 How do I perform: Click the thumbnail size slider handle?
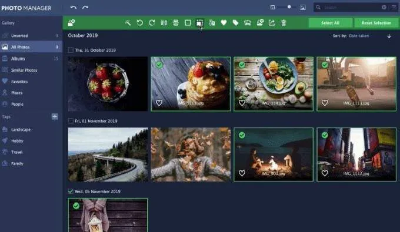point(289,7)
